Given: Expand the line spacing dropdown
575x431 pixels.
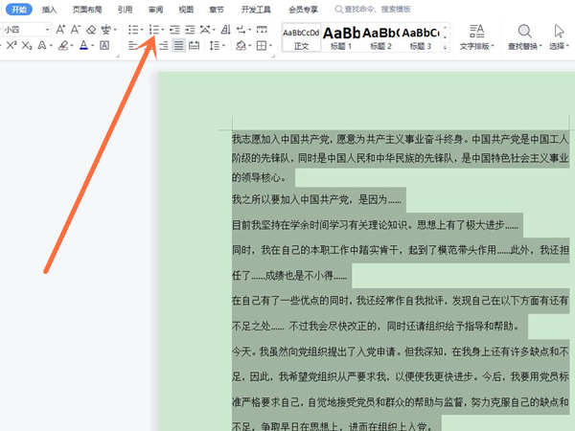Looking at the screenshot, I should tap(225, 45).
